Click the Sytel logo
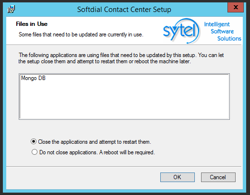 point(181,31)
